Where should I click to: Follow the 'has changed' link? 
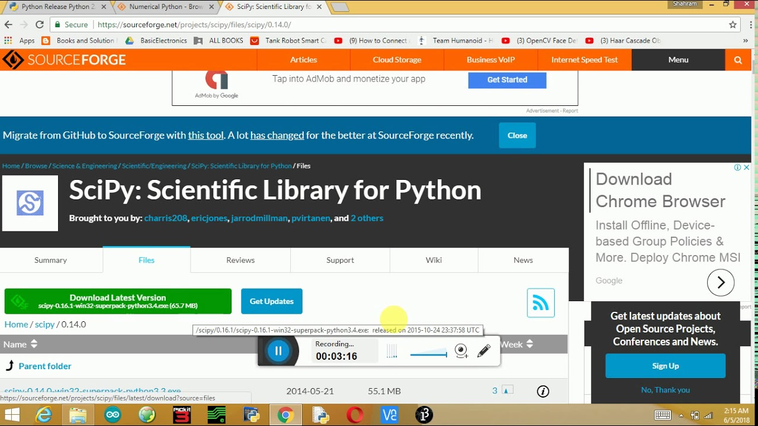(277, 135)
